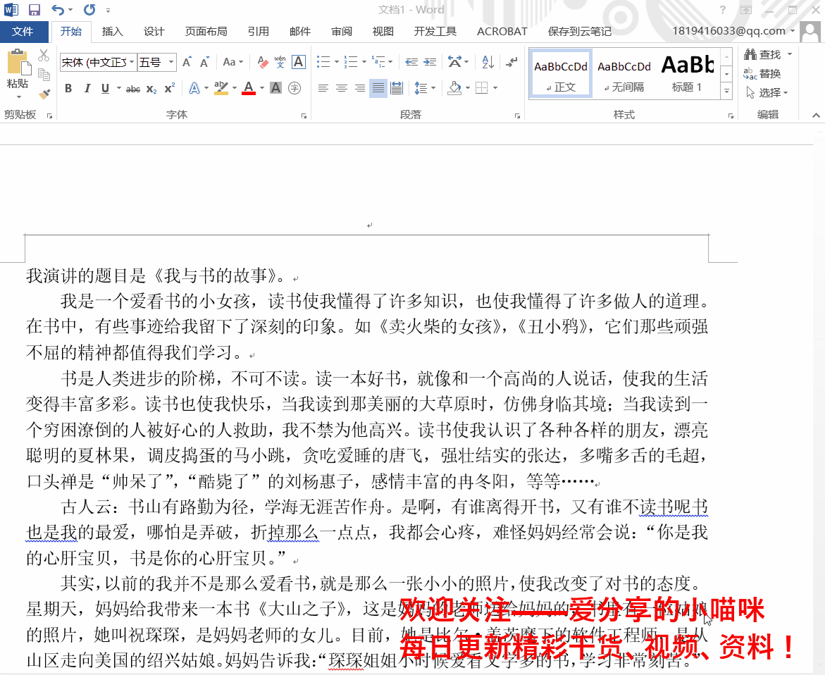Click enclosed character icon

[294, 88]
